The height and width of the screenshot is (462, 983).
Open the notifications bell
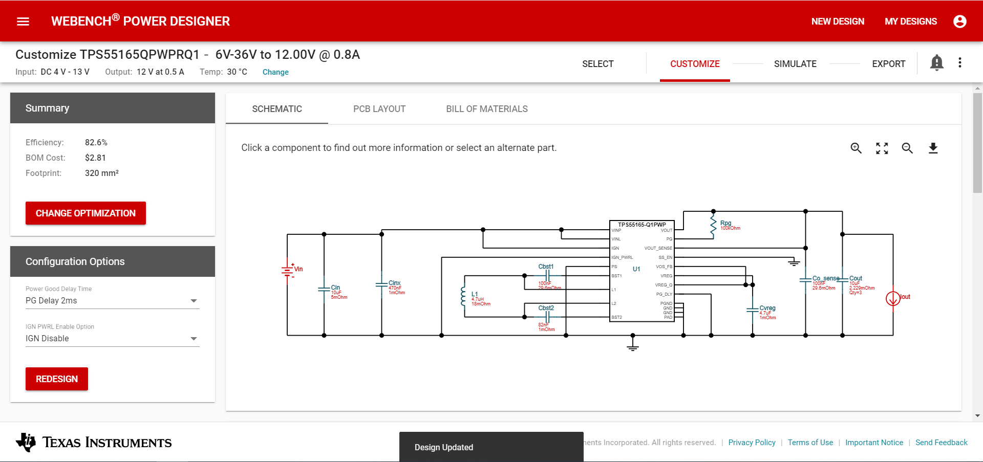[937, 62]
